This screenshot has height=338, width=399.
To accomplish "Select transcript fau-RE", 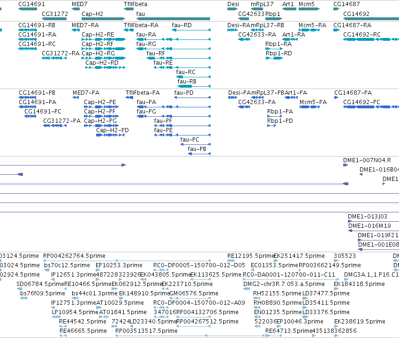I will coord(182,68).
